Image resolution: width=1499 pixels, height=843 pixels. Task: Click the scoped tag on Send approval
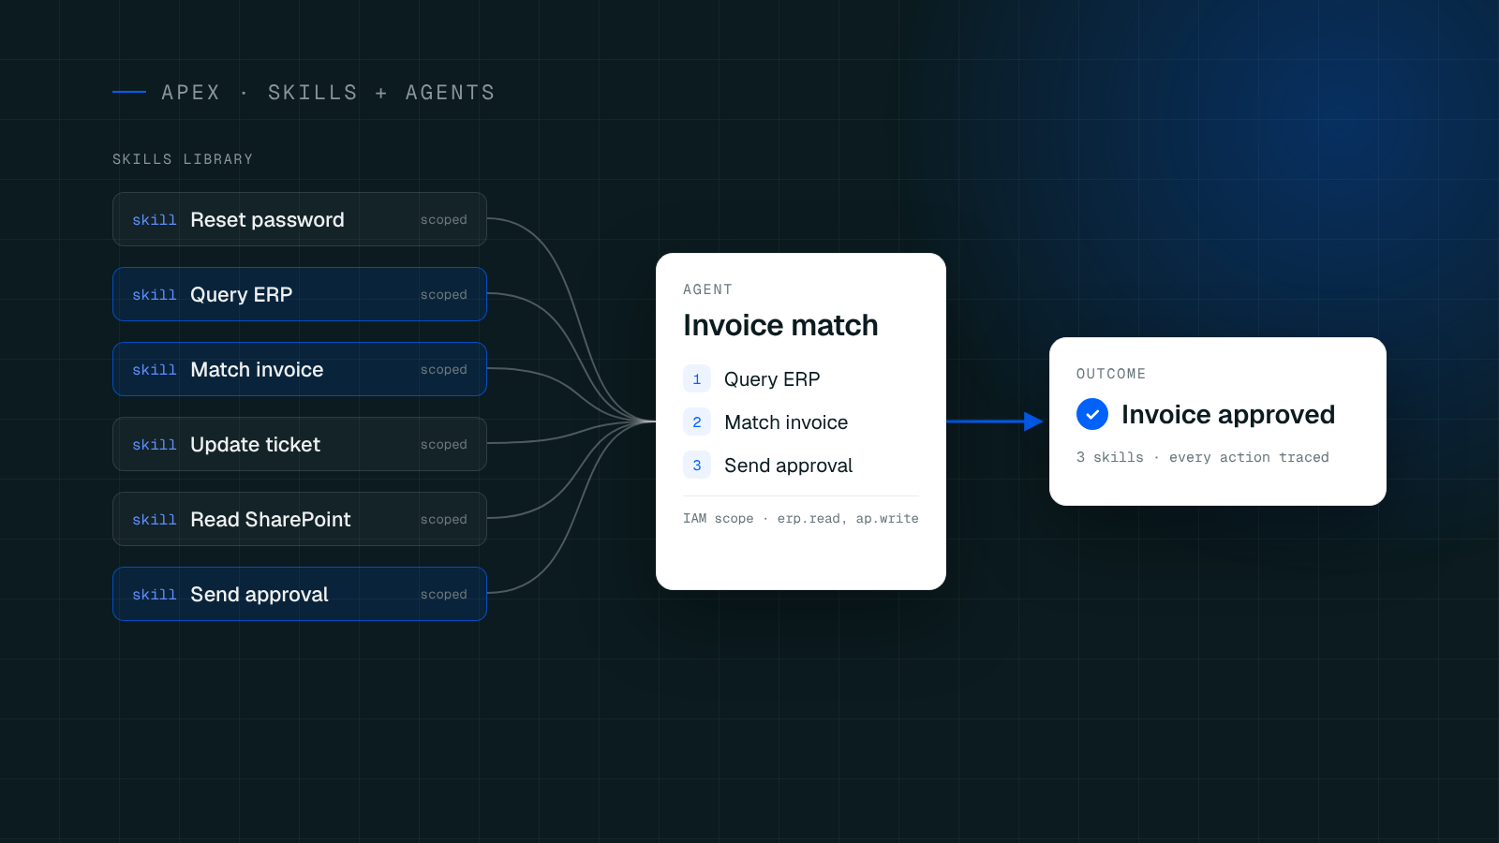(x=444, y=595)
